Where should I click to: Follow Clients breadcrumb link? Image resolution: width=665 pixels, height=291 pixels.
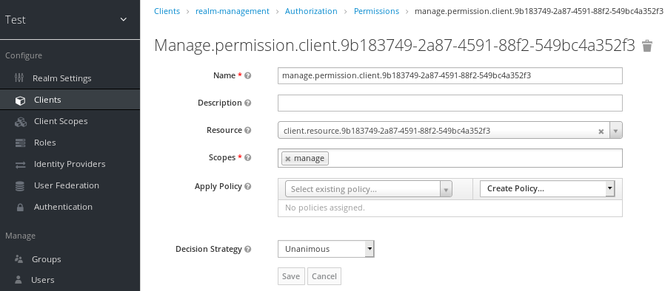[167, 11]
